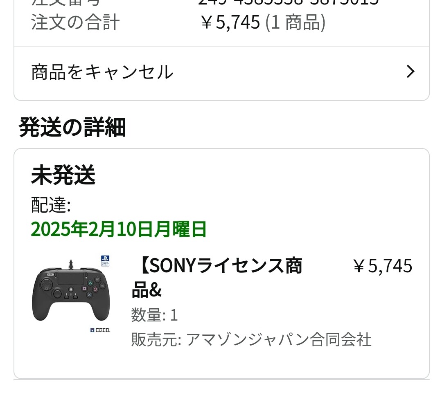
Task: Tap the seller name アマゾンジャパン合同会社
Action: click(x=279, y=340)
